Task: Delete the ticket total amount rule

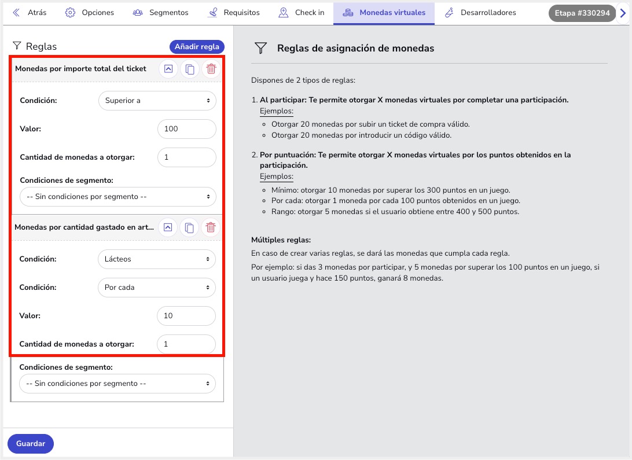Action: 211,69
